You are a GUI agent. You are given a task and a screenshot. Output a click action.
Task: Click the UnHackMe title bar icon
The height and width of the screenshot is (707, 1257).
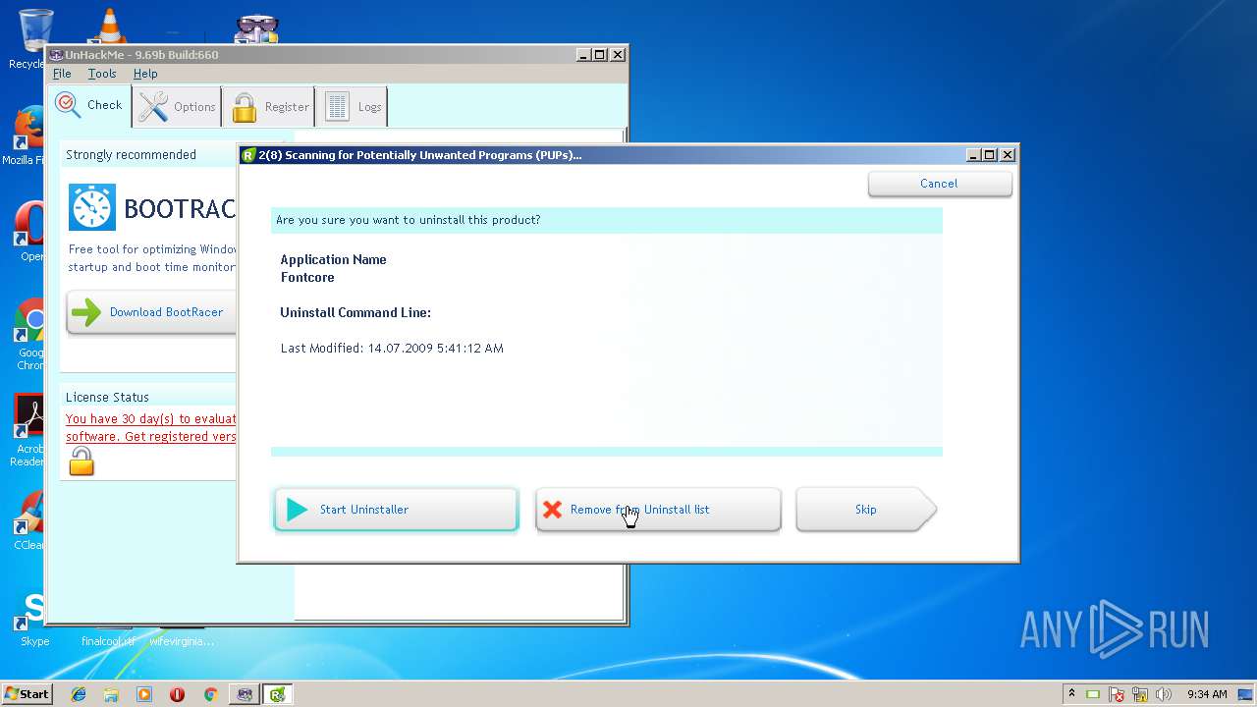[x=57, y=55]
